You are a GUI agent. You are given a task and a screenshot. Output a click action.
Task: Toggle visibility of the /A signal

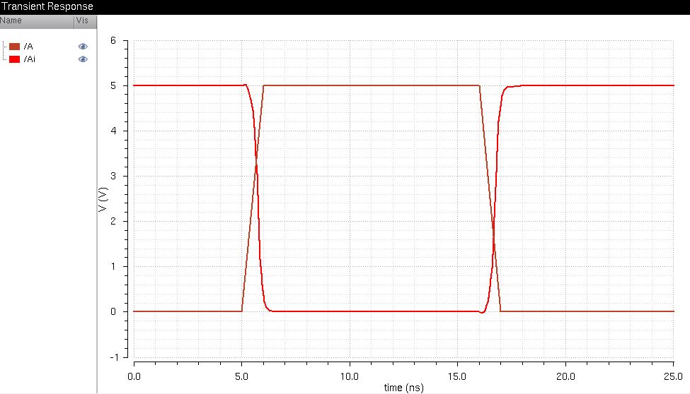click(83, 47)
